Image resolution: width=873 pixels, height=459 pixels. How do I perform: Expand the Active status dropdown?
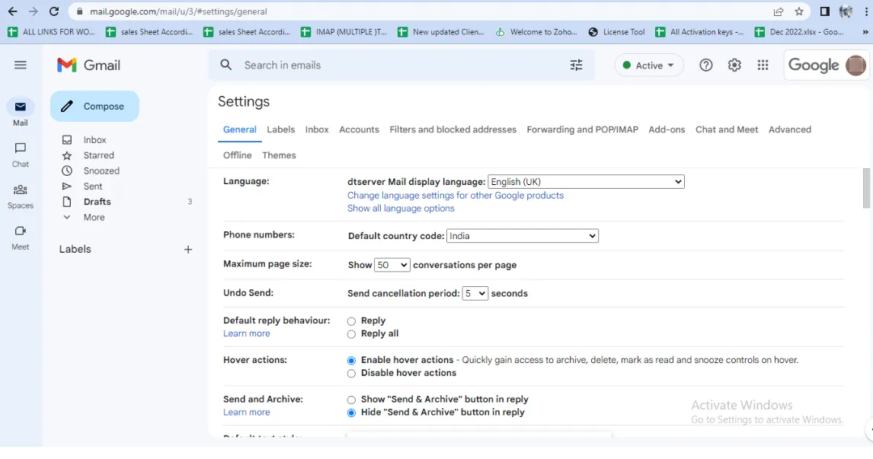pyautogui.click(x=649, y=65)
